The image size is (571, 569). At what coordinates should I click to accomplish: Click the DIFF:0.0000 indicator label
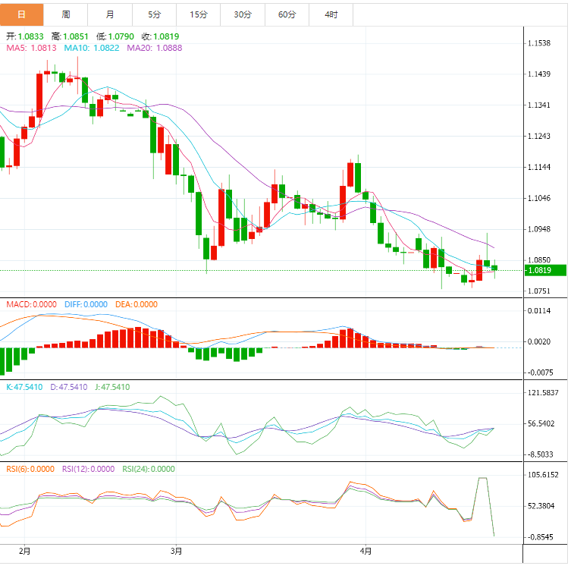(86, 304)
